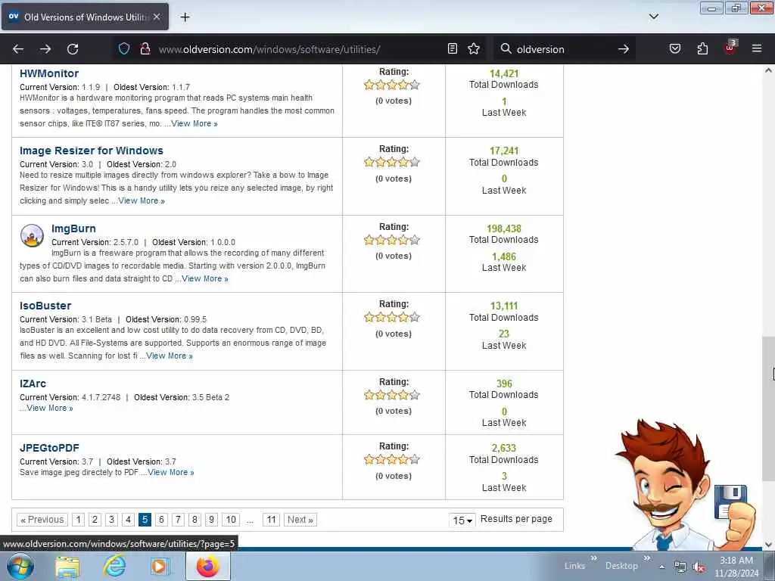Screen dimensions: 775x581
Task: Open the Pocket save icon
Action: coord(675,48)
